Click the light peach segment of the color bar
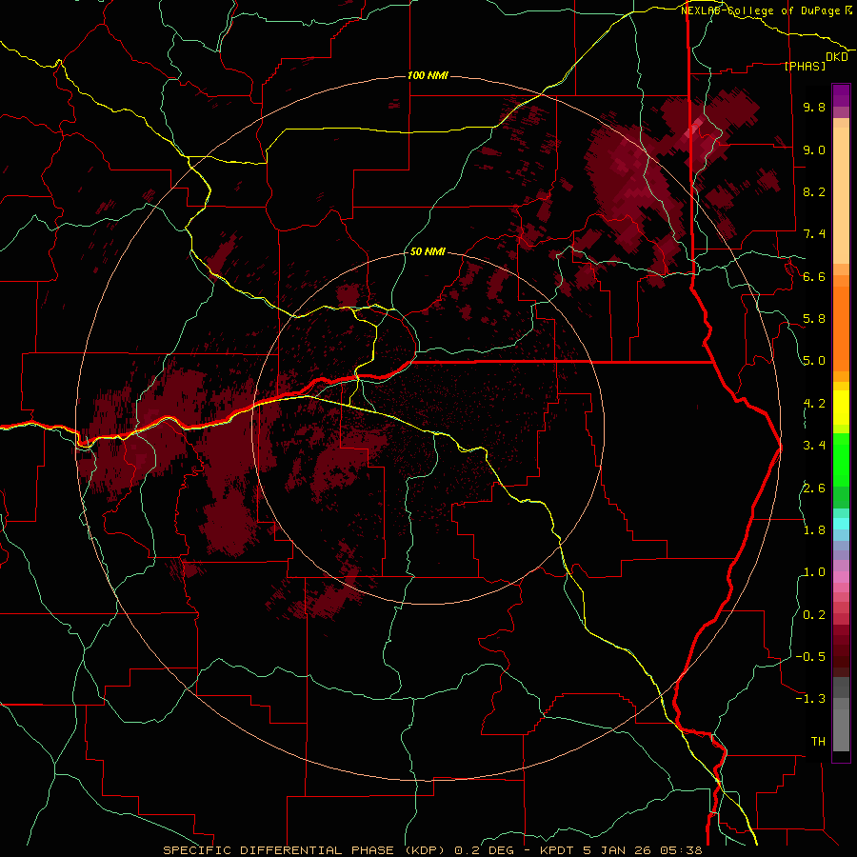857x857 pixels. (841, 195)
